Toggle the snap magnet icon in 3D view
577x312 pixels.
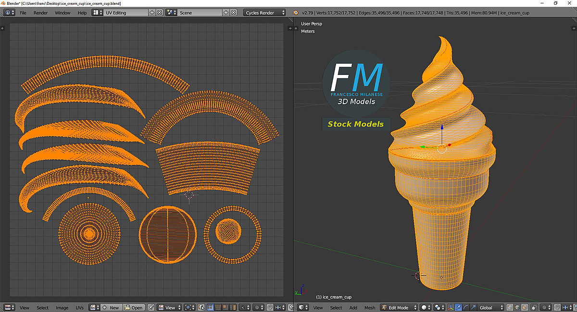pos(557,307)
